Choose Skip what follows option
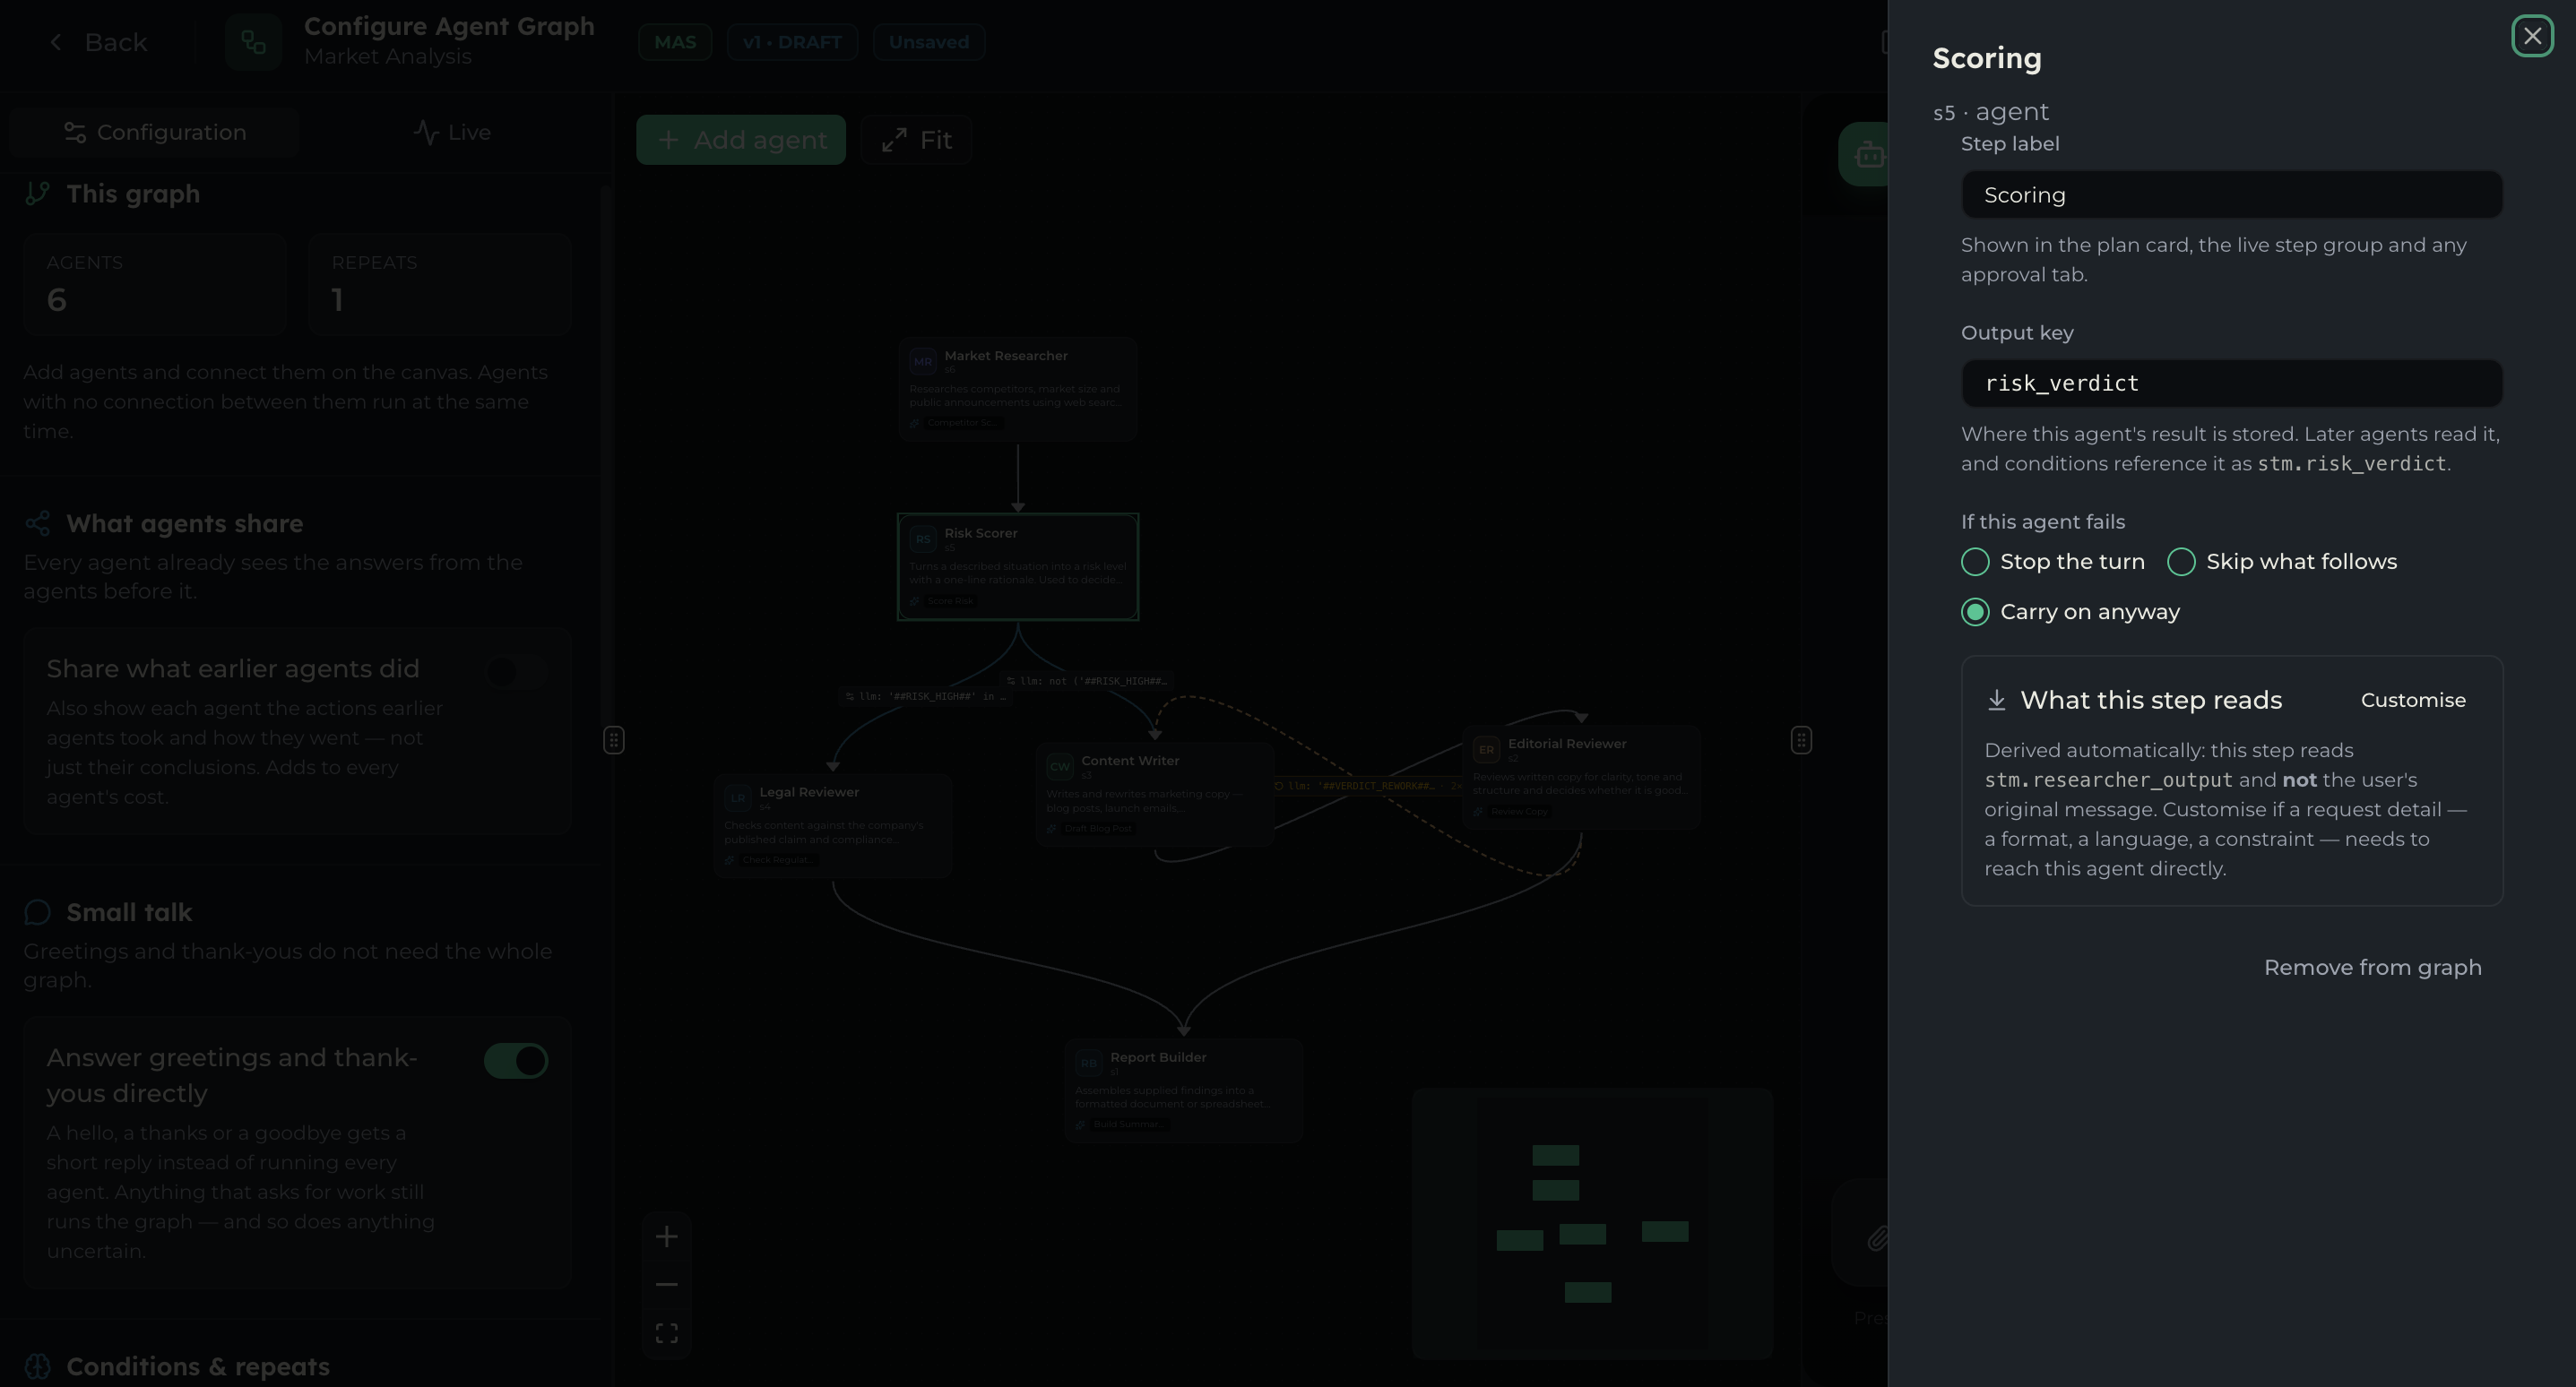 tap(2281, 562)
